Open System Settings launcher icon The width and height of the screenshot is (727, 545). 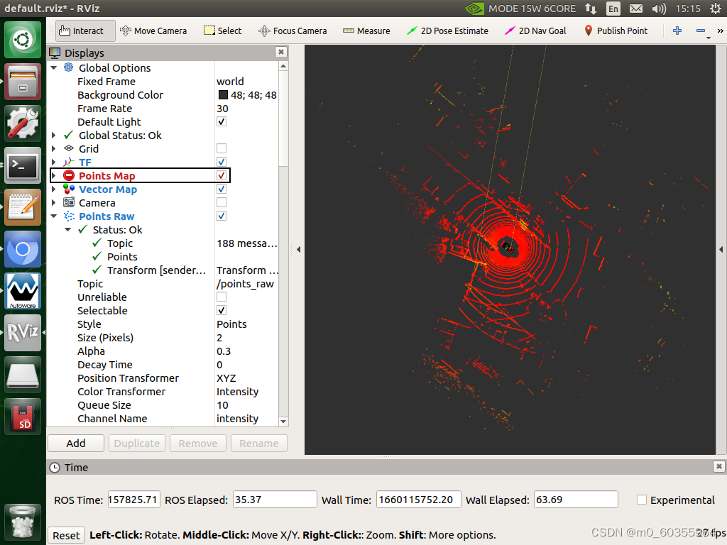23,123
